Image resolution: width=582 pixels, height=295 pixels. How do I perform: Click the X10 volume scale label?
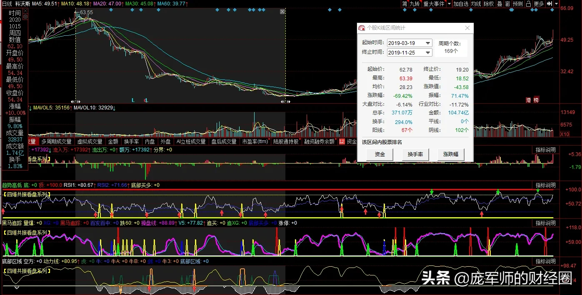click(564, 134)
